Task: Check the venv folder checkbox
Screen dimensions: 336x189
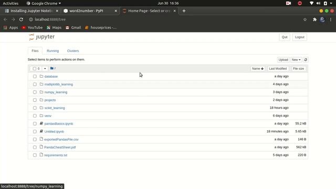Action: [35, 115]
